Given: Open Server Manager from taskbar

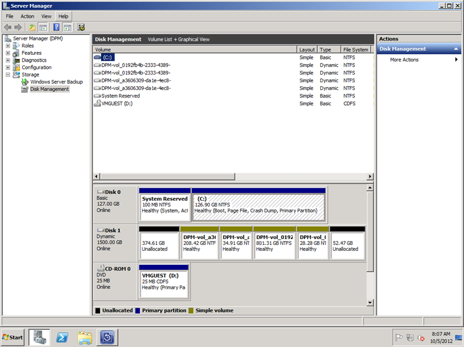Looking at the screenshot, I should coord(39,337).
